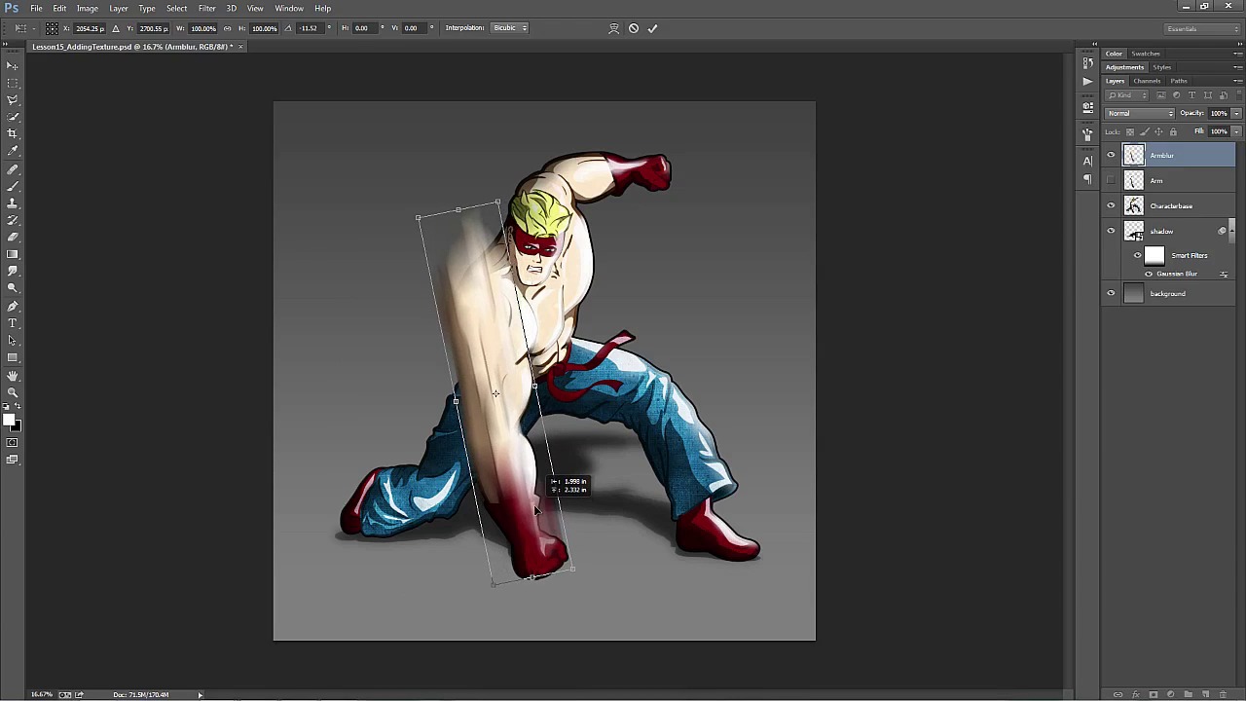
Task: Open the blend mode Normal dropdown
Action: coord(1142,114)
